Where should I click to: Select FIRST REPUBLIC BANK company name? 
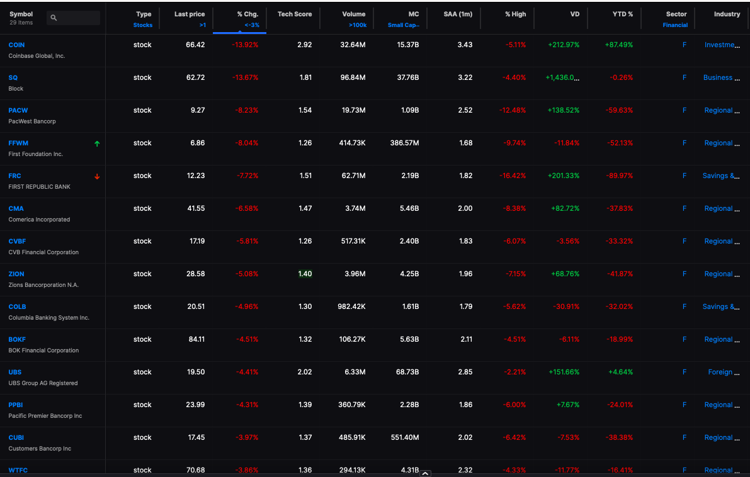click(39, 187)
